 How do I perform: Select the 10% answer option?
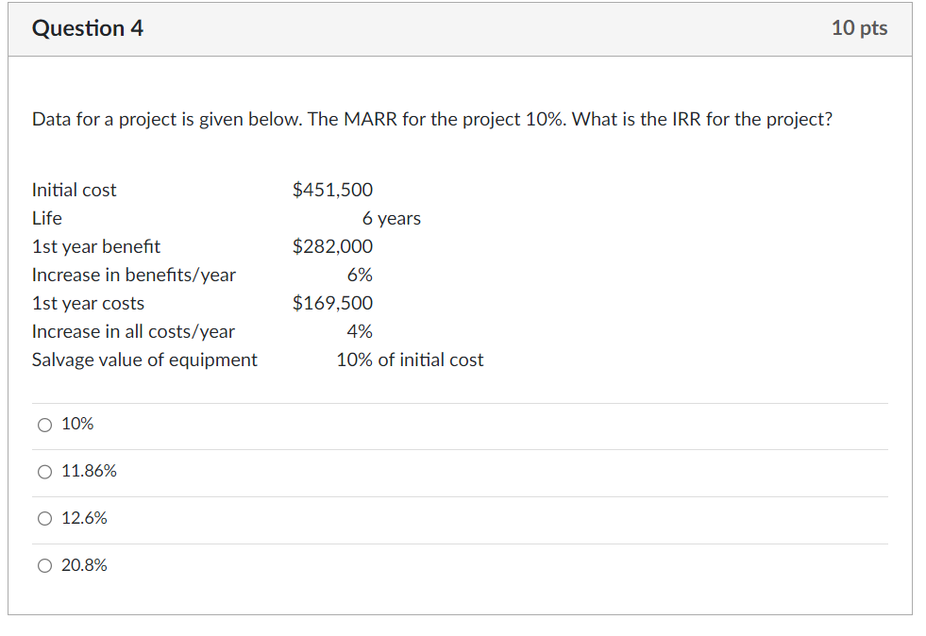(x=77, y=424)
